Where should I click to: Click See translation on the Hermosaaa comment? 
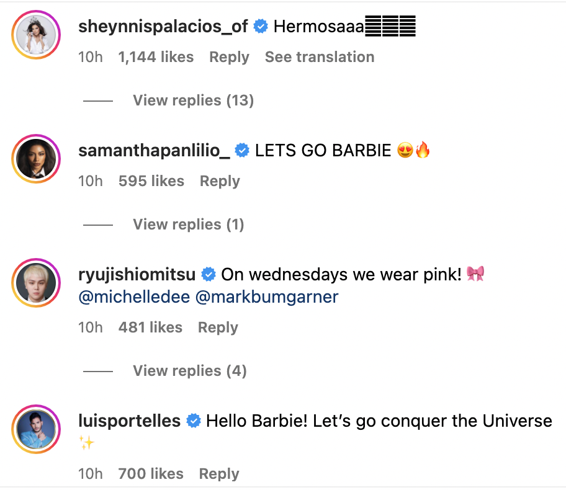tap(320, 56)
